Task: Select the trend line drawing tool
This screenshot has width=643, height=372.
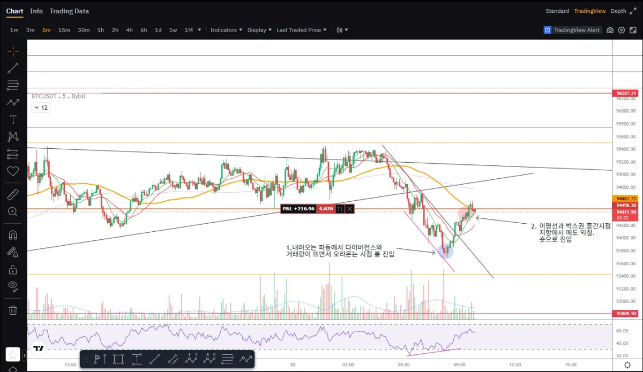Action: 13,68
